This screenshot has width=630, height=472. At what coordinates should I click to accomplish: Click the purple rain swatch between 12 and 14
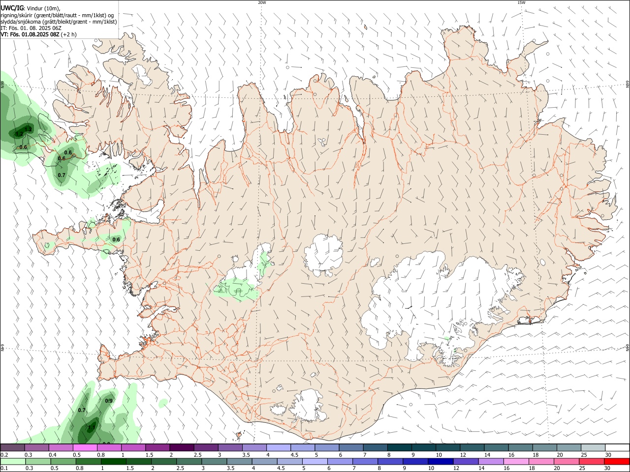tap(466, 461)
